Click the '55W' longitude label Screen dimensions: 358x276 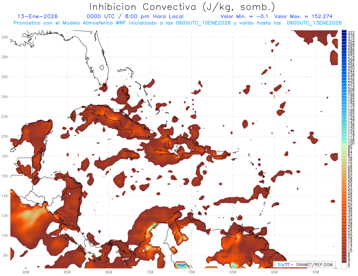[316, 272]
